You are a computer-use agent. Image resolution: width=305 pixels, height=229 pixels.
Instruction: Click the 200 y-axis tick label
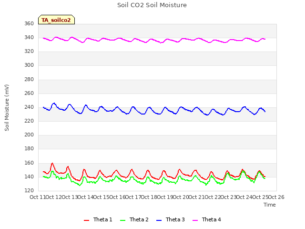[29, 135]
